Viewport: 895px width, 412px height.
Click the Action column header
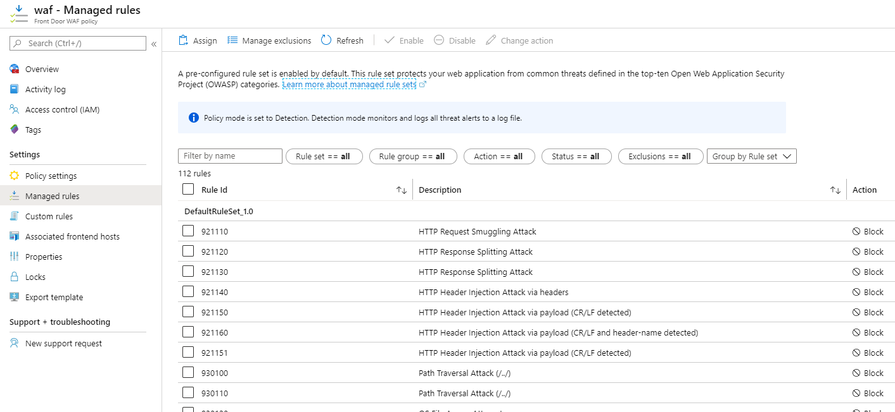(x=865, y=190)
